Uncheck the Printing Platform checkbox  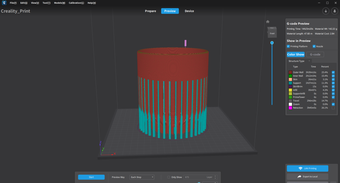point(288,46)
